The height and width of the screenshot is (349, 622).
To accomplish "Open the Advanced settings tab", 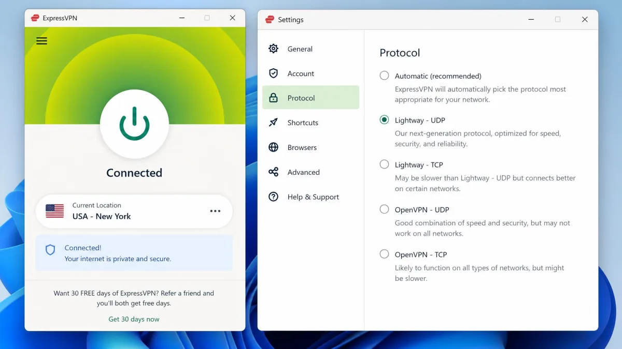I will click(x=310, y=172).
